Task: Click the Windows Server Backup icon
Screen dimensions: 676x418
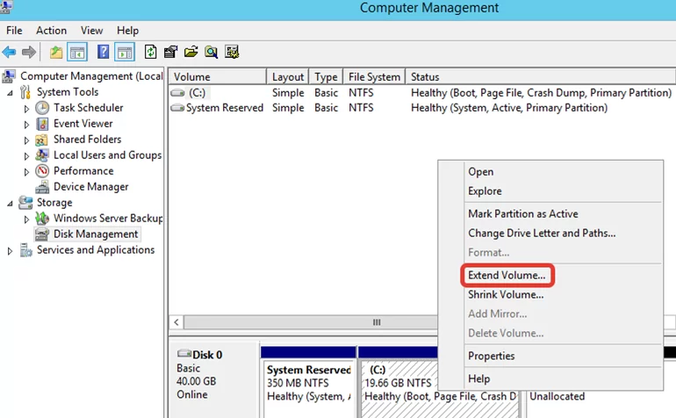Action: coord(42,219)
